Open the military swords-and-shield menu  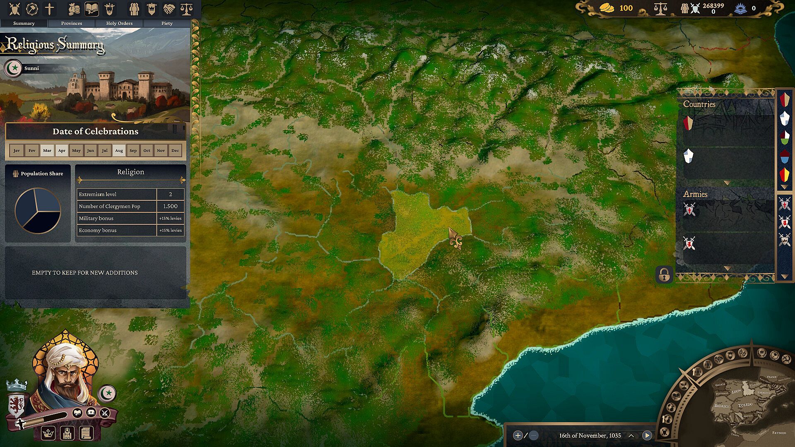(x=14, y=9)
